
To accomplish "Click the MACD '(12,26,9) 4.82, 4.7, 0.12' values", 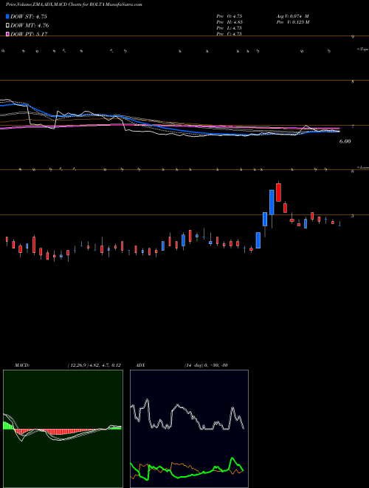I will click(x=94, y=365).
